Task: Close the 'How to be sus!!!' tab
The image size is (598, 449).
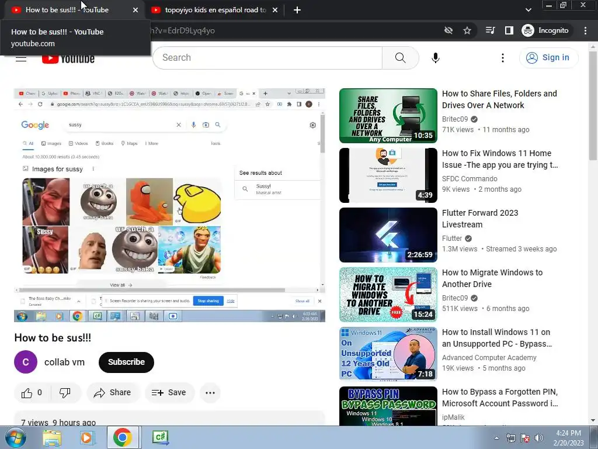Action: coord(135,10)
